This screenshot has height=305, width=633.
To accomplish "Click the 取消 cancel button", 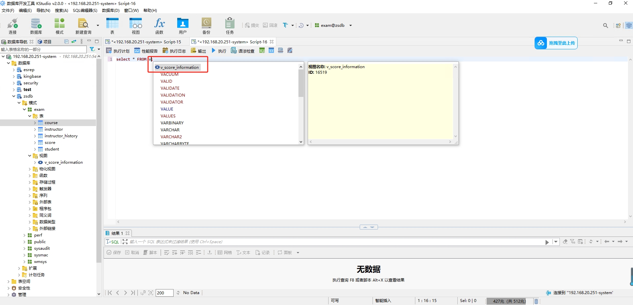I will [x=132, y=252].
